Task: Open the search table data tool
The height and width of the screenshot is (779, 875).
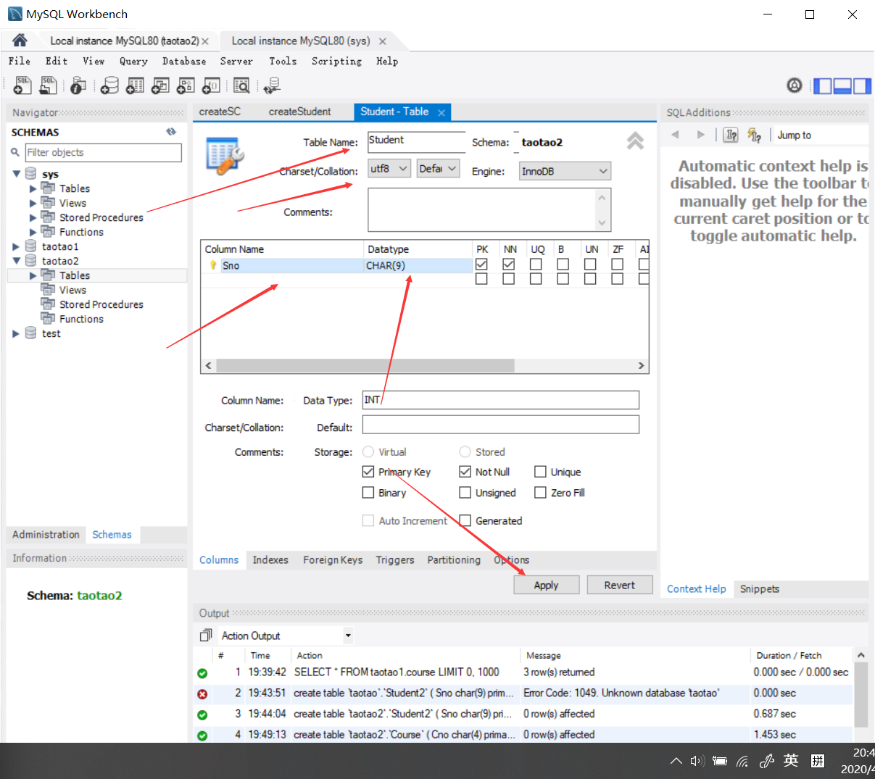Action: (x=241, y=86)
